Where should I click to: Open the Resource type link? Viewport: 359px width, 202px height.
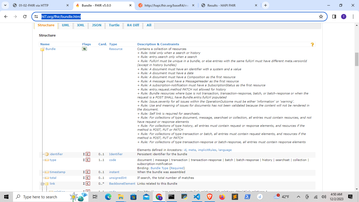tap(116, 49)
